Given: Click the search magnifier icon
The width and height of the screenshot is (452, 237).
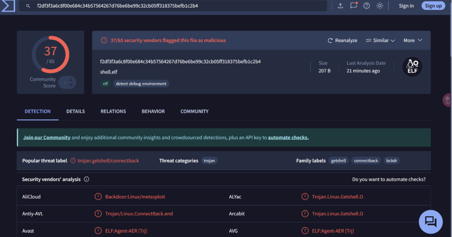Looking at the screenshot, I should 28,6.
